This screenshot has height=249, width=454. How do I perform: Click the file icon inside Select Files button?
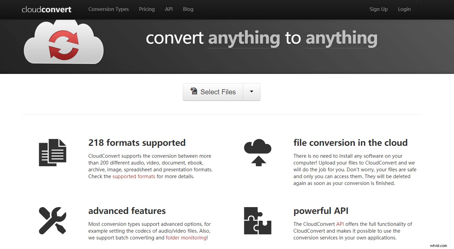coord(194,91)
